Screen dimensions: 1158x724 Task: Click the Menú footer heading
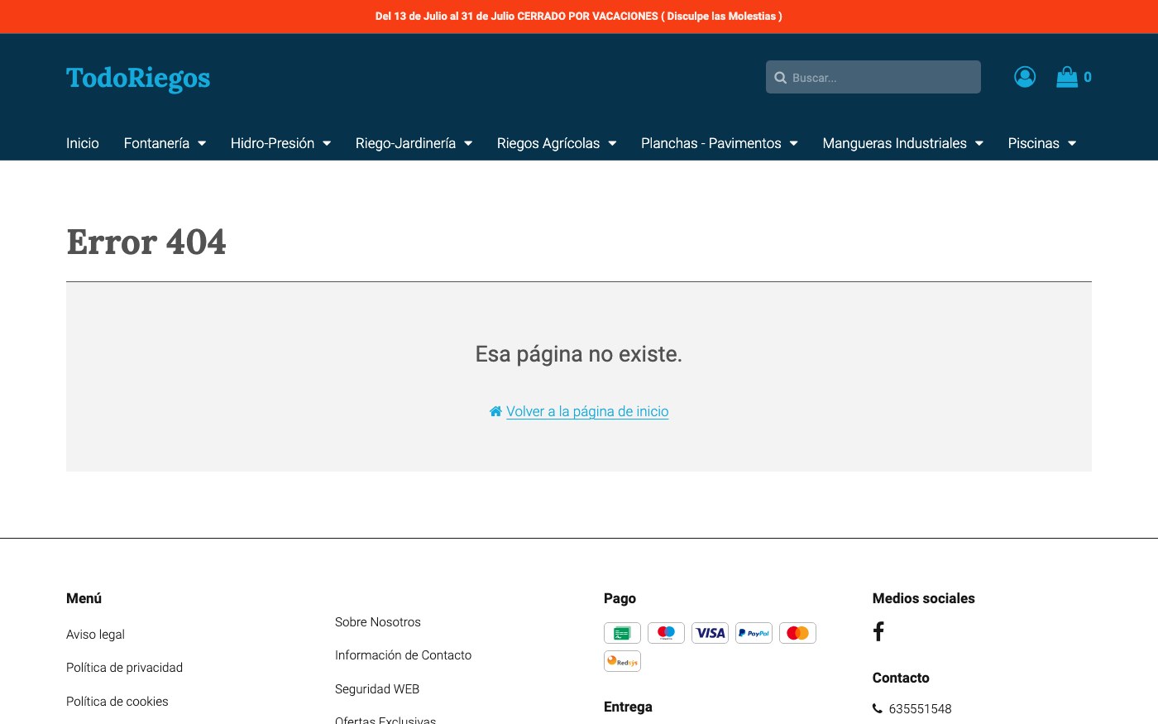tap(84, 598)
